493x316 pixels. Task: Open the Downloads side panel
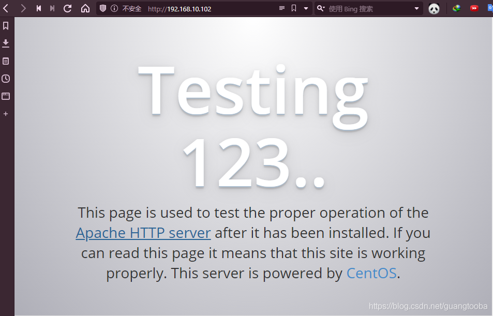6,43
